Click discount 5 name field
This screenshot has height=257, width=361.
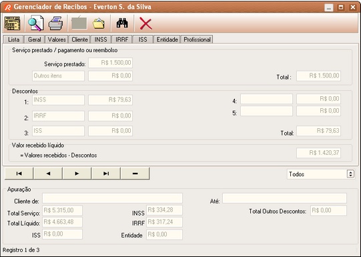point(267,111)
